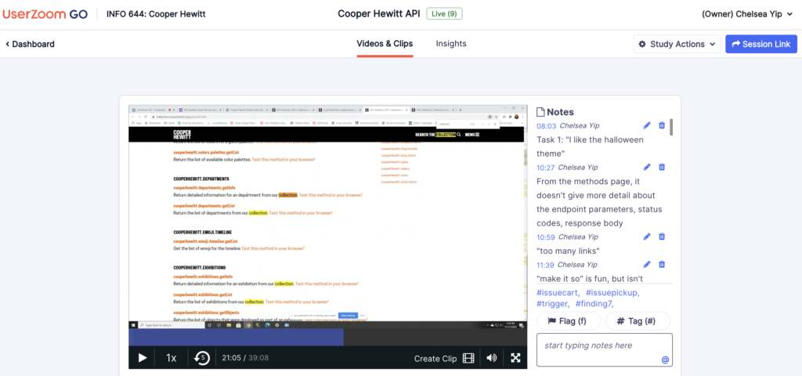Click the INFO 644: Cooper Hewitt project name

[156, 14]
